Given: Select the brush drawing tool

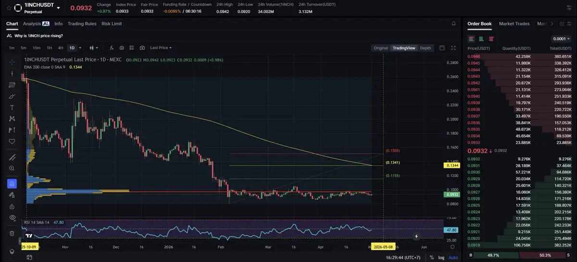Looking at the screenshot, I should click(12, 96).
